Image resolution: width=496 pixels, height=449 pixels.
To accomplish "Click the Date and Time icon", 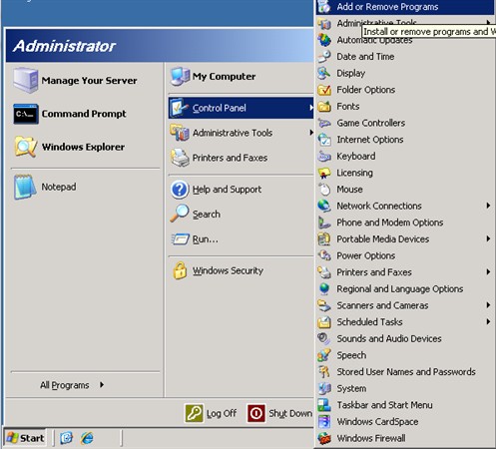I will click(324, 57).
